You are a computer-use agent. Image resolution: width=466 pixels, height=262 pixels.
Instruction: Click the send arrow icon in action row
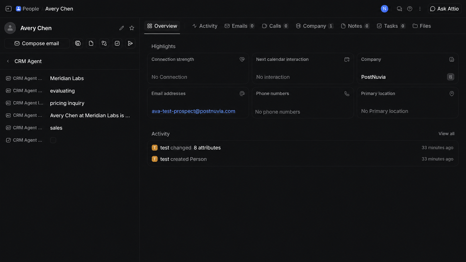[130, 43]
